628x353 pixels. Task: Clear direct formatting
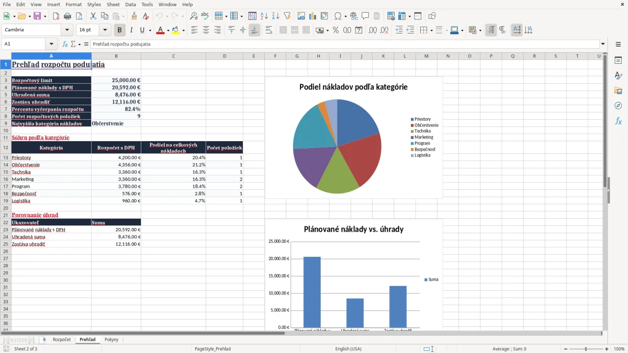point(145,16)
